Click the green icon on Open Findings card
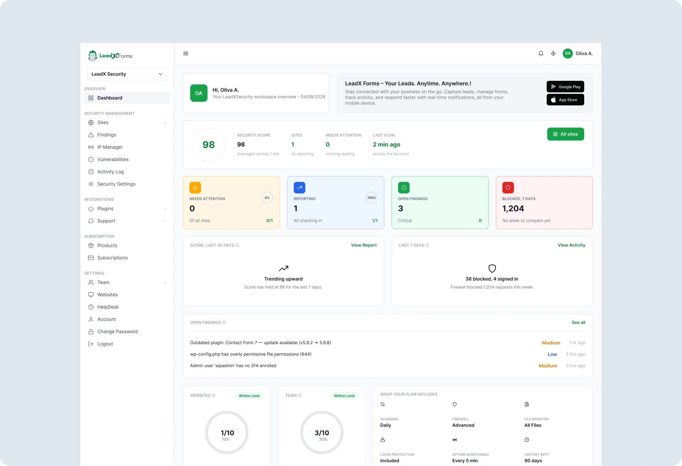This screenshot has height=466, width=682. click(x=404, y=188)
